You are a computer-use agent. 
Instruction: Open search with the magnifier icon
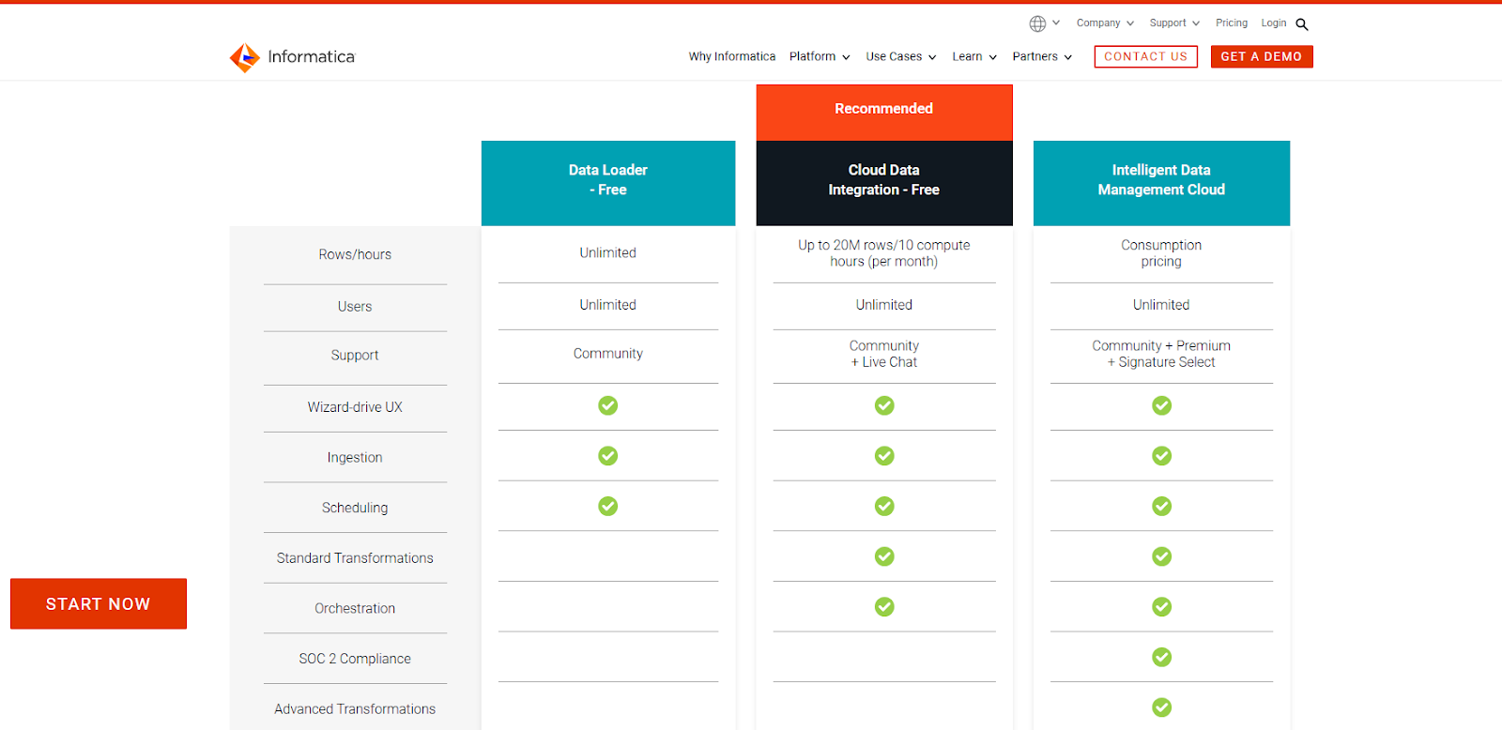click(x=1302, y=24)
